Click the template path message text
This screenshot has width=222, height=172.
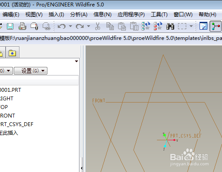point(111,38)
